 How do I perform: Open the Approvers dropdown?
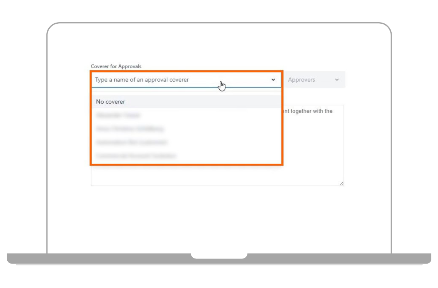pos(314,80)
